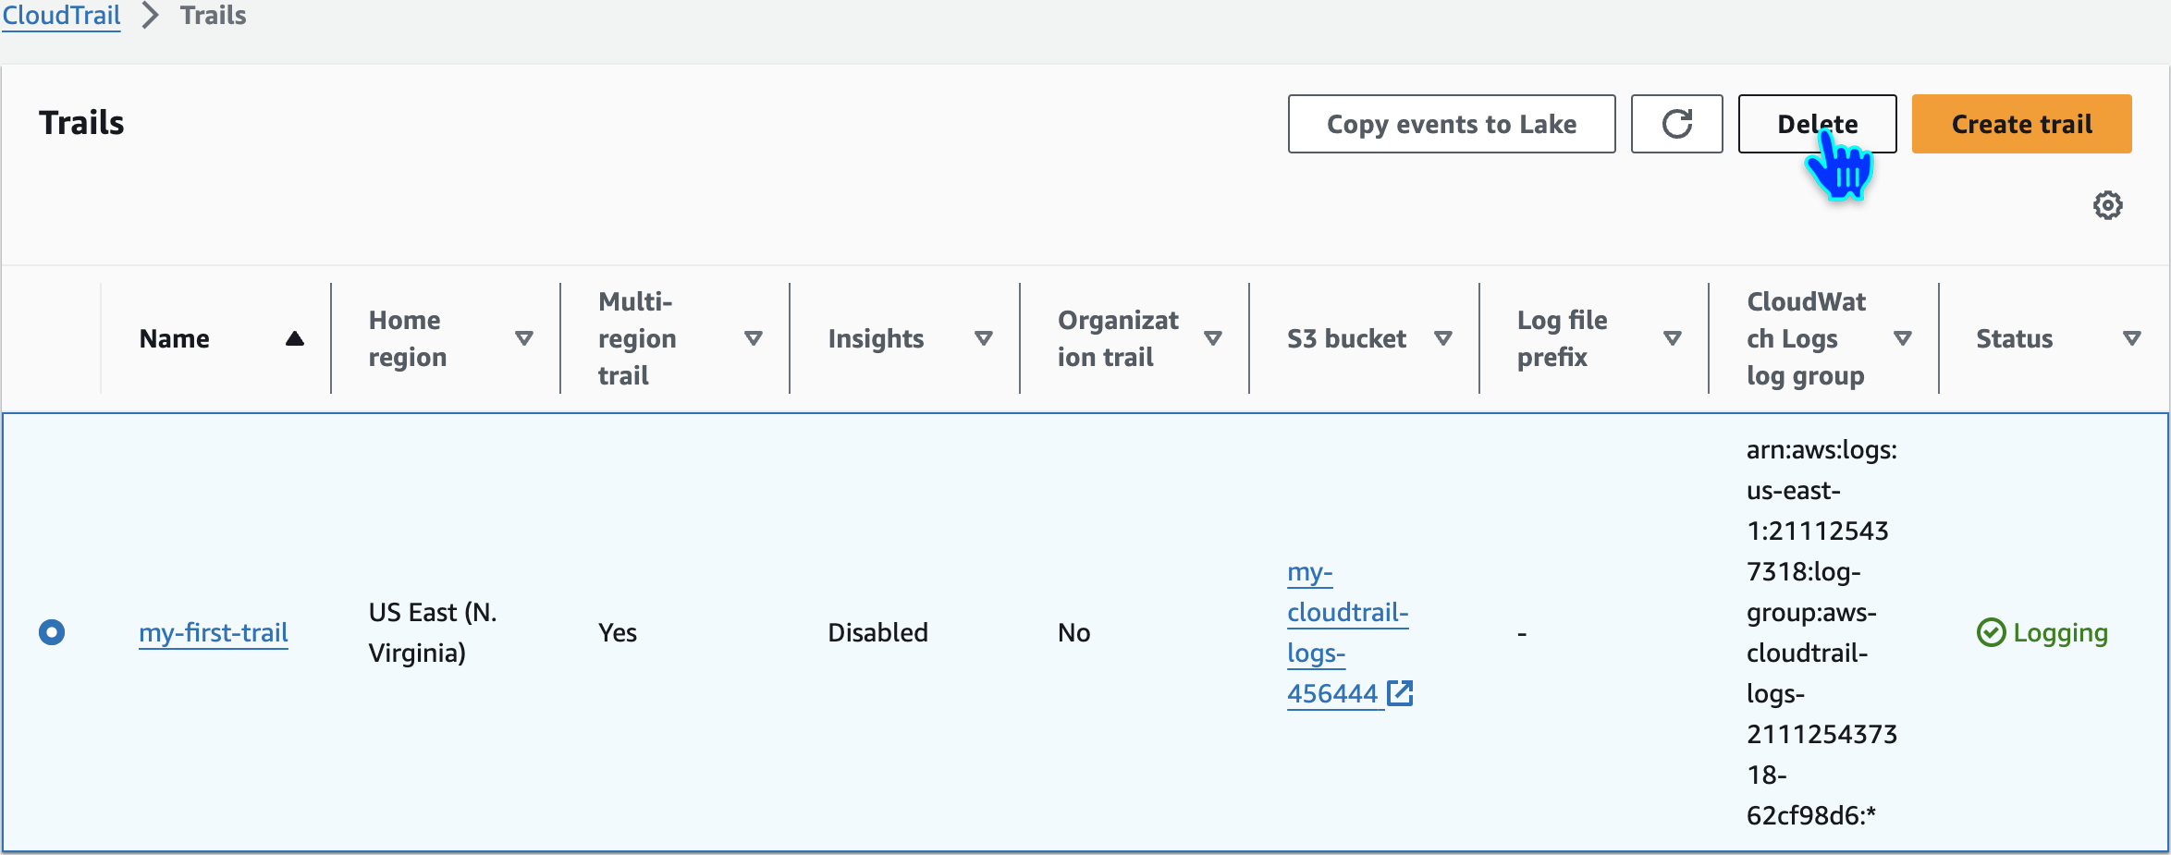Click the refresh trails icon button
The image size is (2171, 855).
(1676, 124)
